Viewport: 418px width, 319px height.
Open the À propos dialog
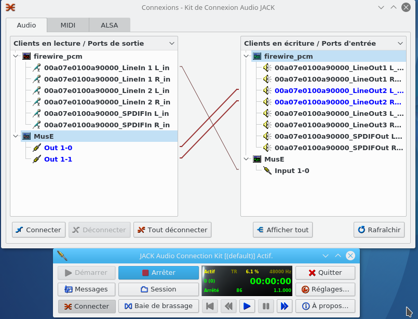(325, 306)
